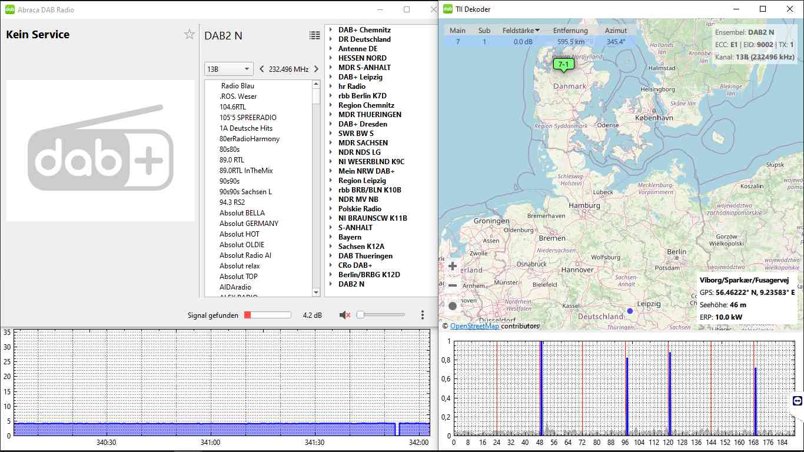The width and height of the screenshot is (804, 452).
Task: Step to the next channel frequency
Action: tap(316, 69)
